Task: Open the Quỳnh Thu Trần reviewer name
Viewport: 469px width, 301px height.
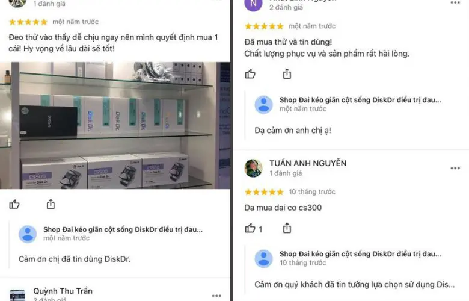Action: [x=63, y=291]
